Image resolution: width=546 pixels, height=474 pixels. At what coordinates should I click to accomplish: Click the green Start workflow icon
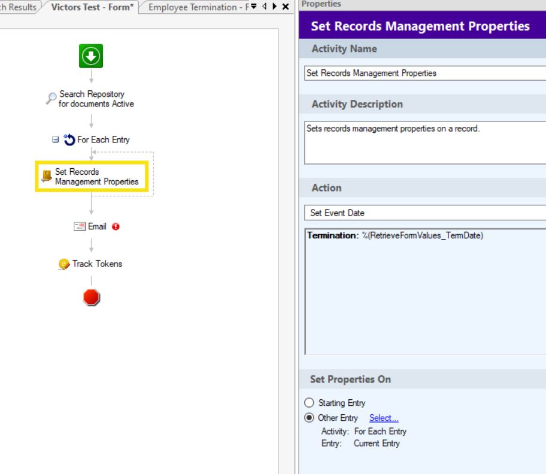tap(91, 56)
